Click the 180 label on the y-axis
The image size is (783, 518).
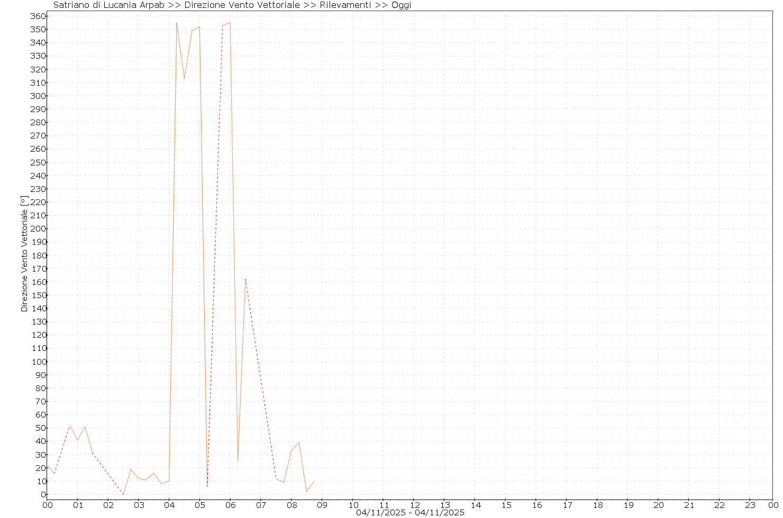[37, 255]
